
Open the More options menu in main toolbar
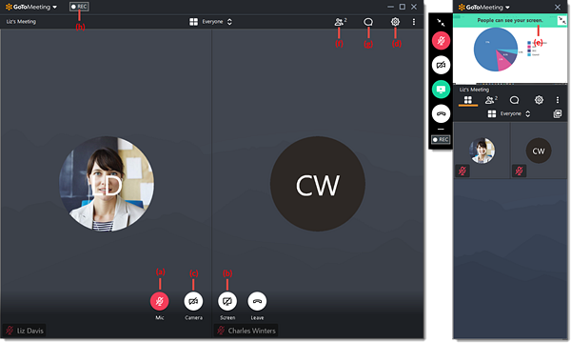[x=414, y=22]
